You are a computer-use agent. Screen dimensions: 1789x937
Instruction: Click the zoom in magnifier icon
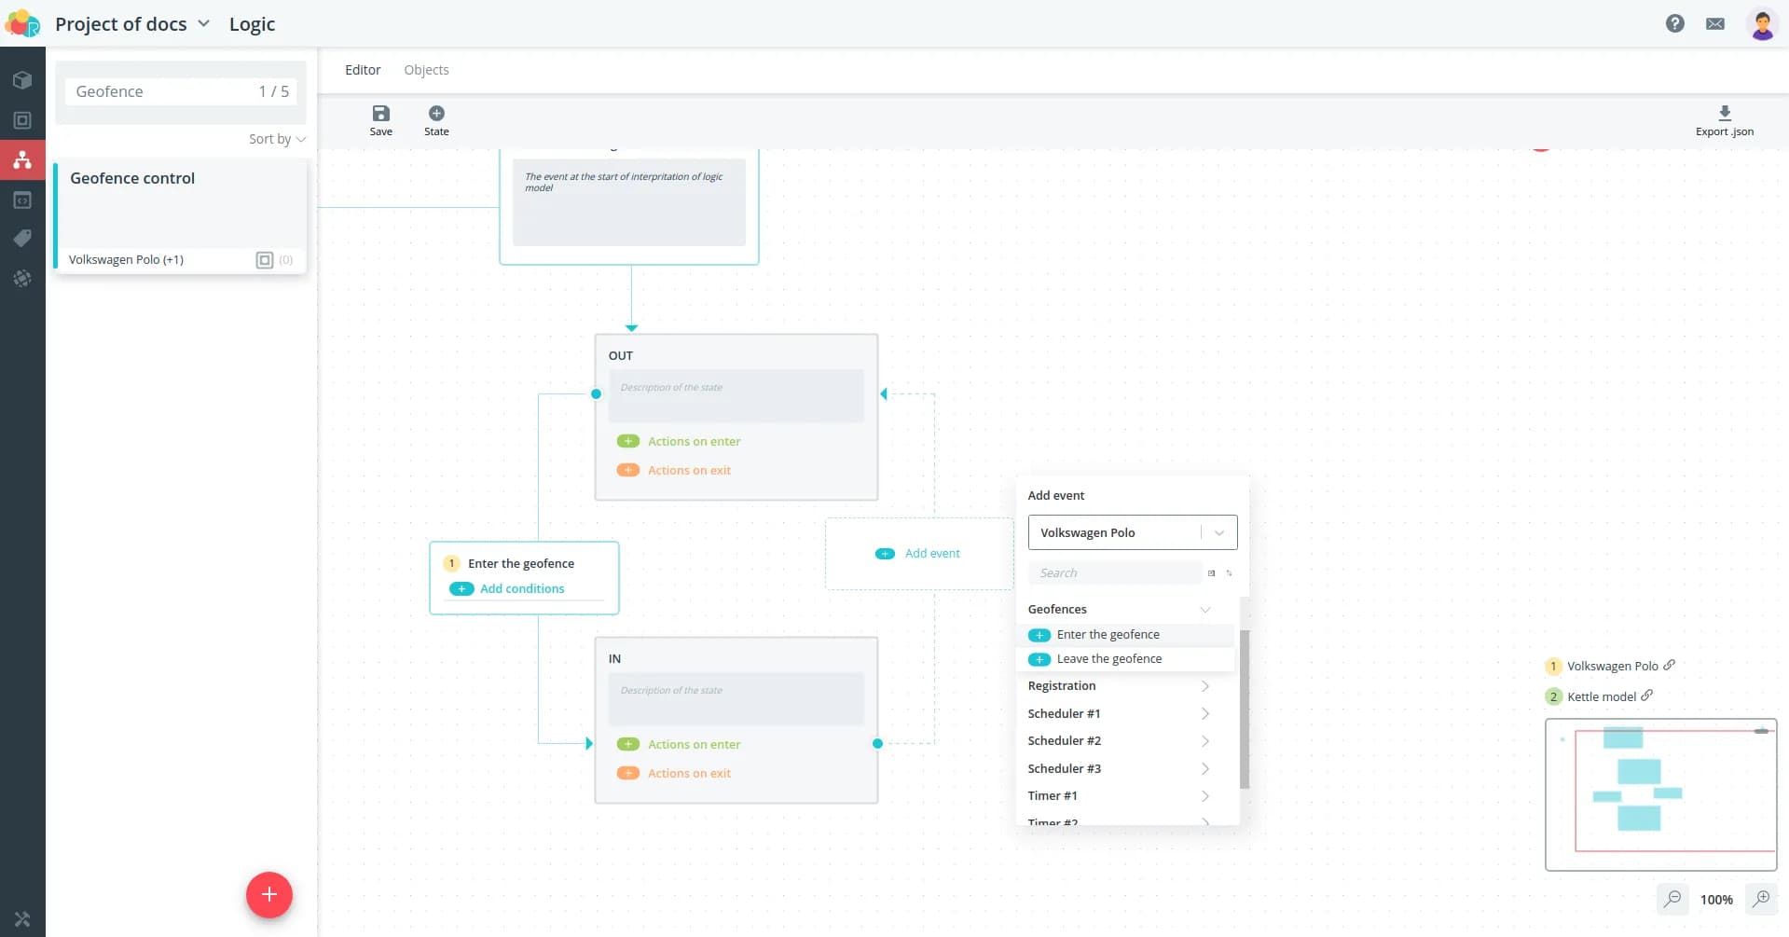tap(1761, 899)
